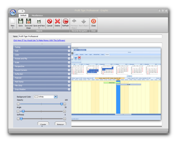
Task: Open the application logo menu
Action: point(13,13)
